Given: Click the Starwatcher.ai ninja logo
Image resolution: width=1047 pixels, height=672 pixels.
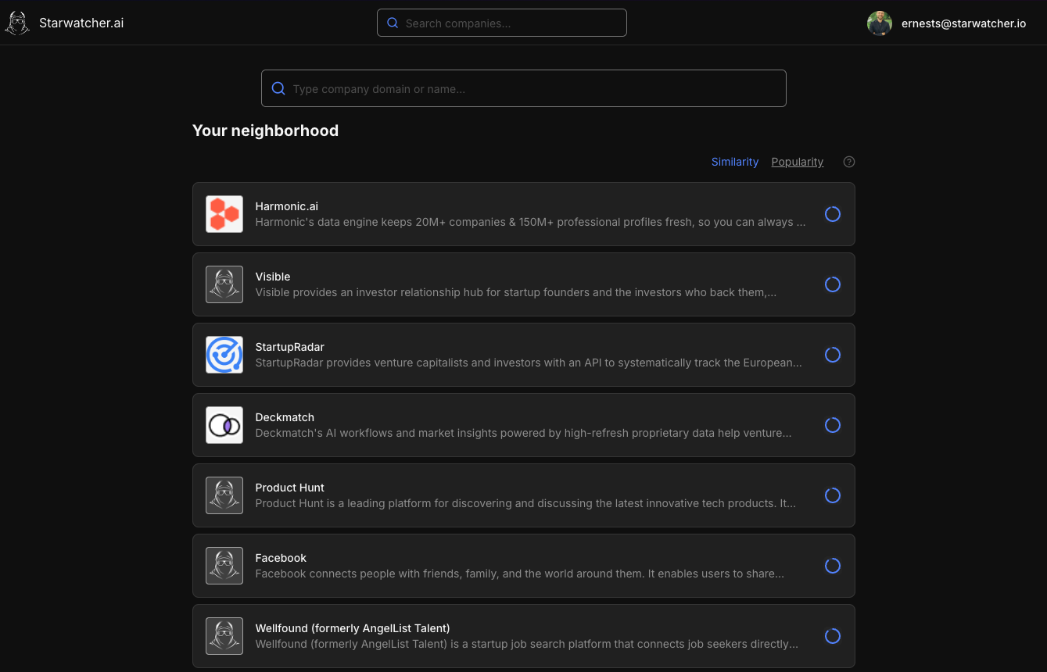Looking at the screenshot, I should [17, 23].
